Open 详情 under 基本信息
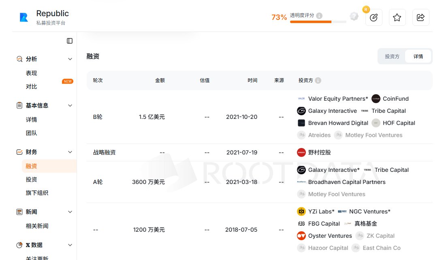Image resolution: width=442 pixels, height=260 pixels. [x=31, y=120]
